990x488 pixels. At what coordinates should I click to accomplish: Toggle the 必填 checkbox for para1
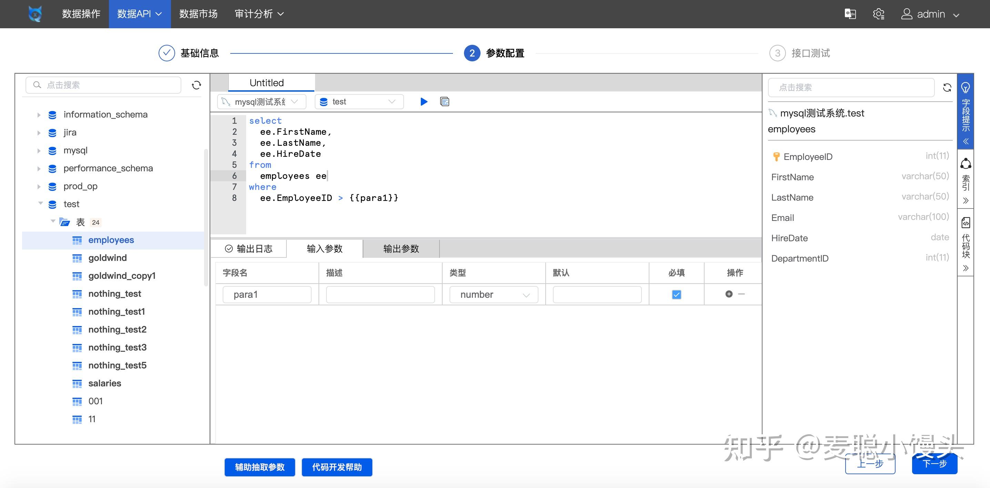coord(676,294)
